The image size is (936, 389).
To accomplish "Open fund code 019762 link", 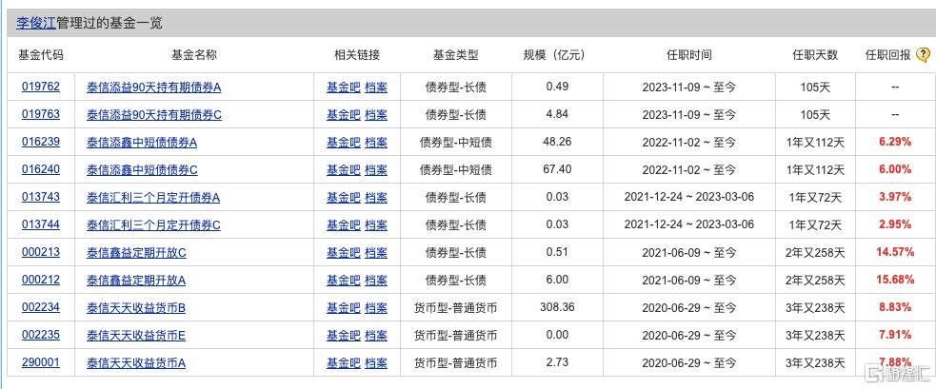I will pos(41,88).
